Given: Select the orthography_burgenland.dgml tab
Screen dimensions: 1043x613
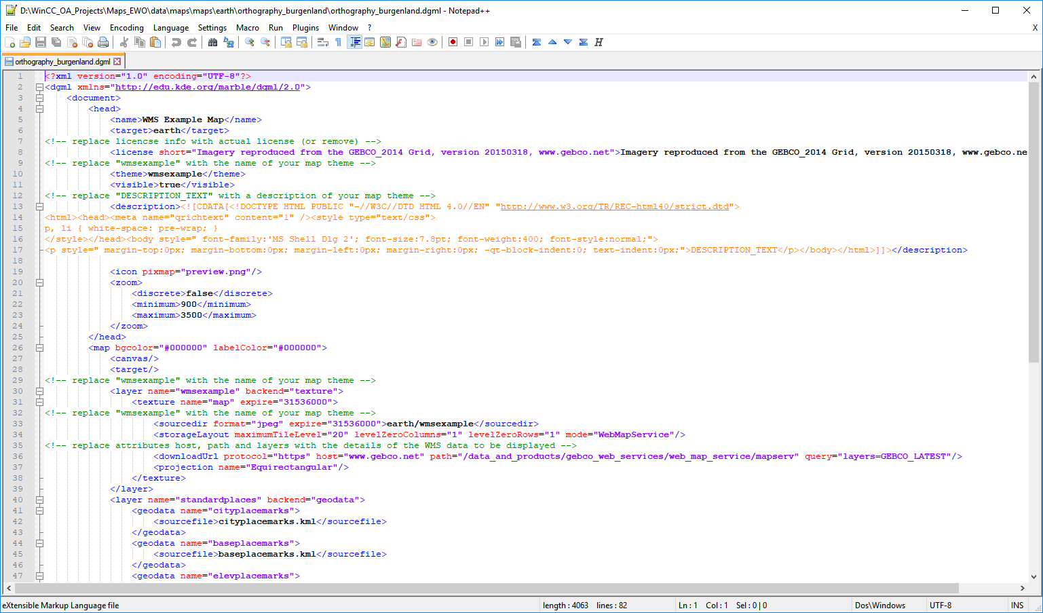Looking at the screenshot, I should [x=62, y=62].
